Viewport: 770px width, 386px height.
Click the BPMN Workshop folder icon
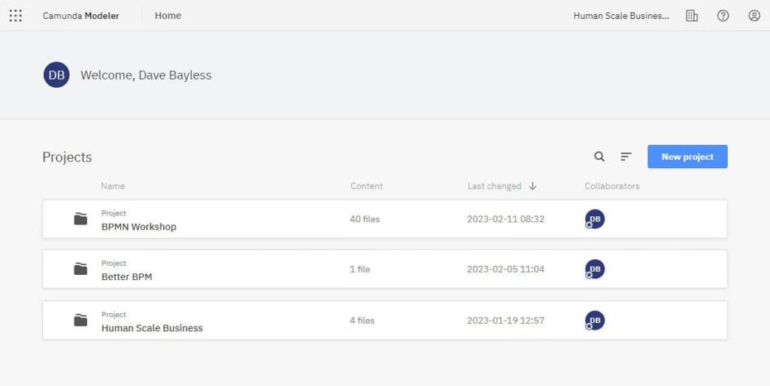(80, 219)
